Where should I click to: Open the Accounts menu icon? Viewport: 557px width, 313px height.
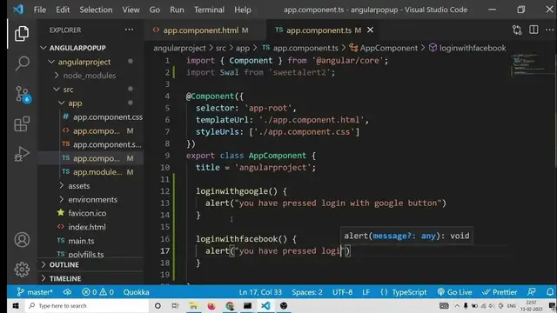(x=22, y=240)
